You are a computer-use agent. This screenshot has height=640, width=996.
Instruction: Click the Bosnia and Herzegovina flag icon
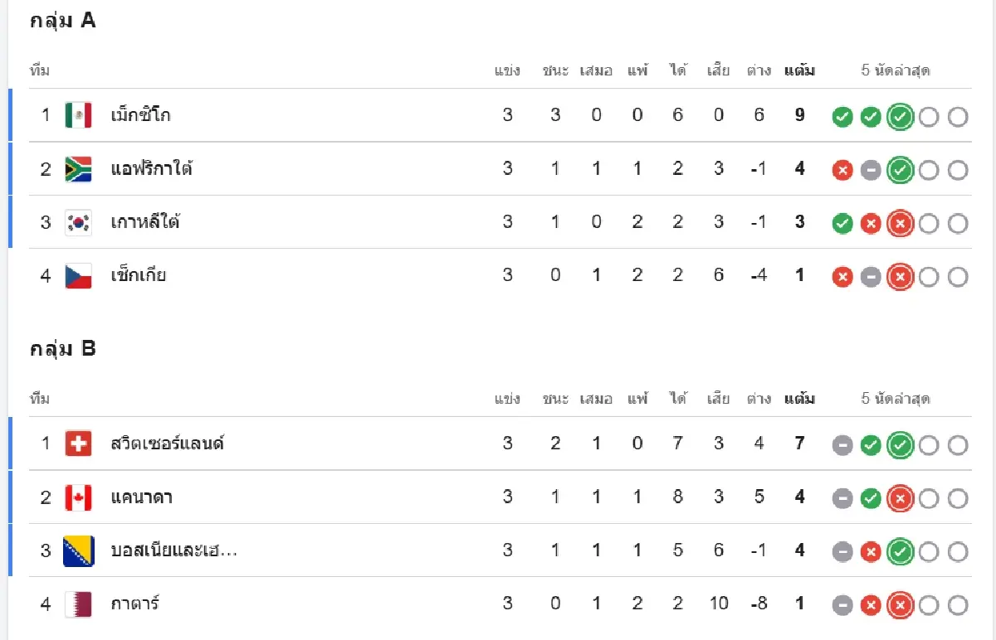pos(78,550)
